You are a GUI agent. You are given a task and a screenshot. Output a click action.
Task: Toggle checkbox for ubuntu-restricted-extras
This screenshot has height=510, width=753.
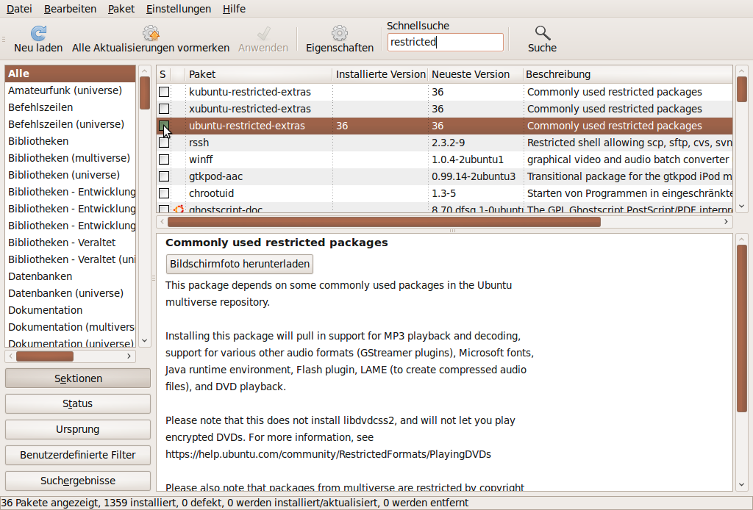[164, 126]
